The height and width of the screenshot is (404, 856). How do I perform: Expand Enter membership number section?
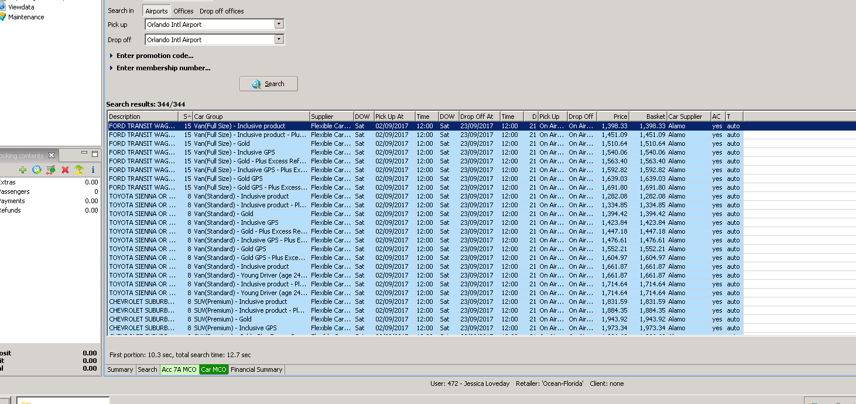[163, 68]
